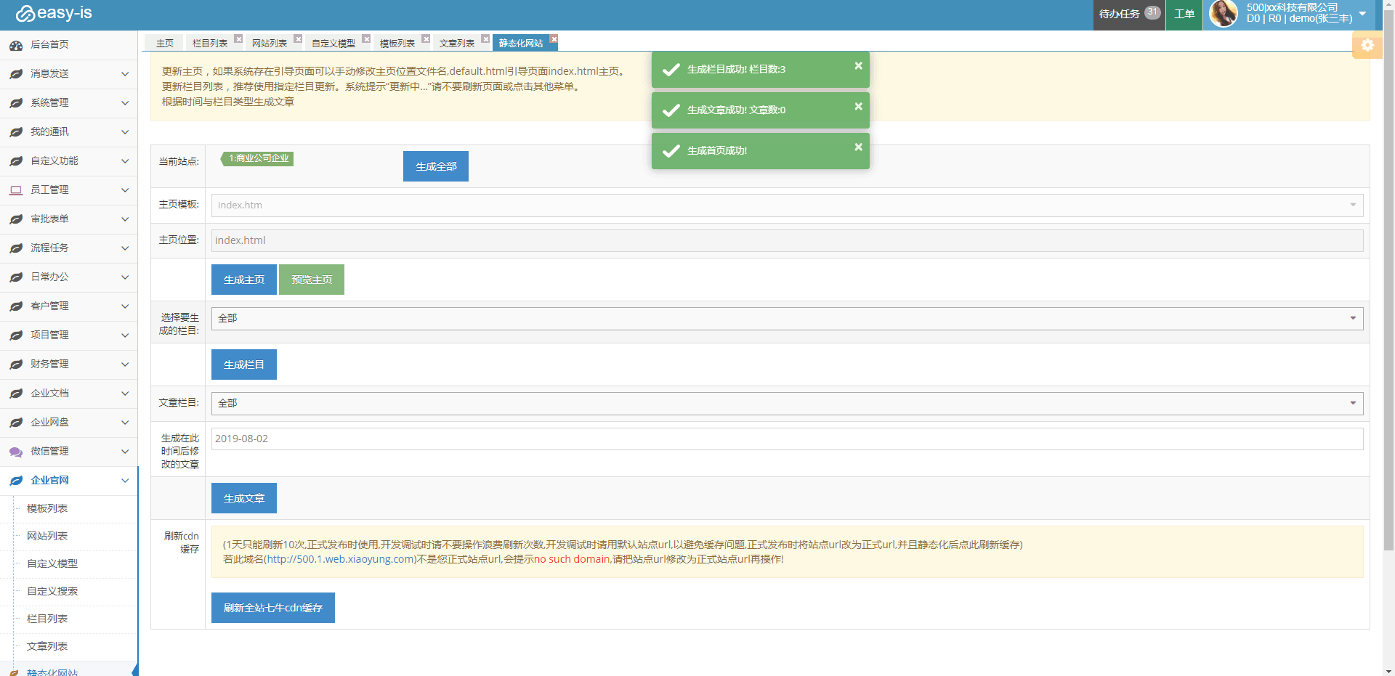Click the leaf icon beside 消息发送
Image resolution: width=1395 pixels, height=676 pixels.
tap(16, 74)
